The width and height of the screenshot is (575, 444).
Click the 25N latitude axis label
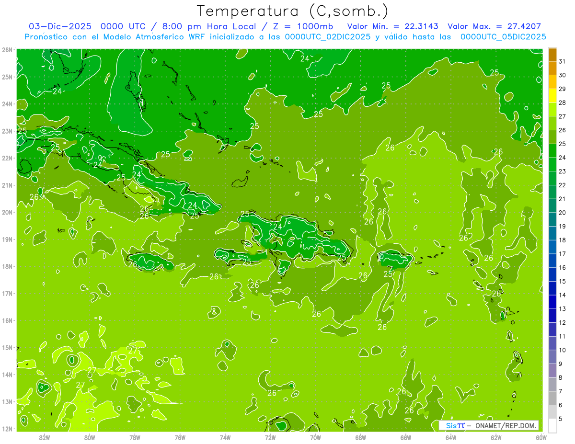7,77
